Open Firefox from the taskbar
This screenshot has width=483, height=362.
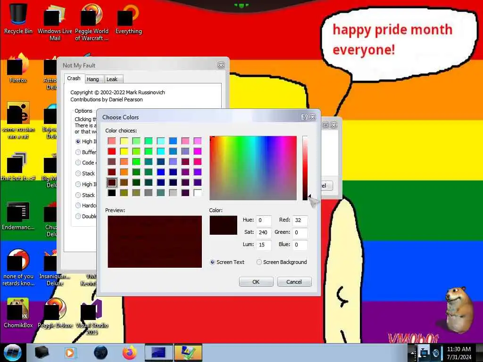click(130, 353)
